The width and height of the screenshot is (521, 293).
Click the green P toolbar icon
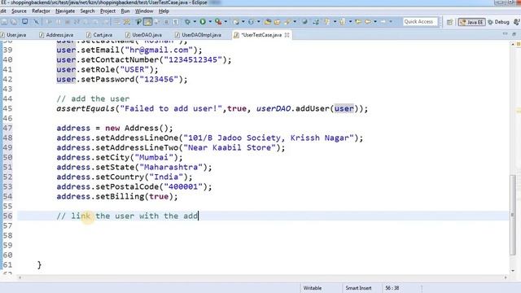tap(138, 22)
